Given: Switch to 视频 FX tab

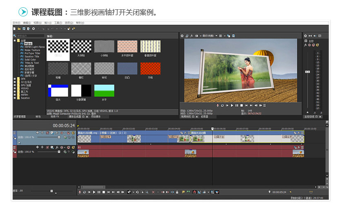Looking at the screenshot, I should [55, 117].
